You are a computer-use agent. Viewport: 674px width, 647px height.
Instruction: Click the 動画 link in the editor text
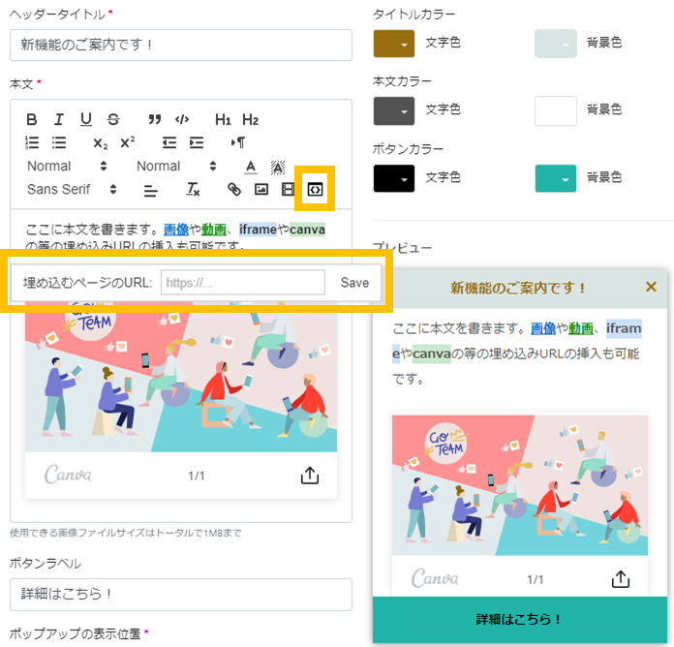point(214,230)
